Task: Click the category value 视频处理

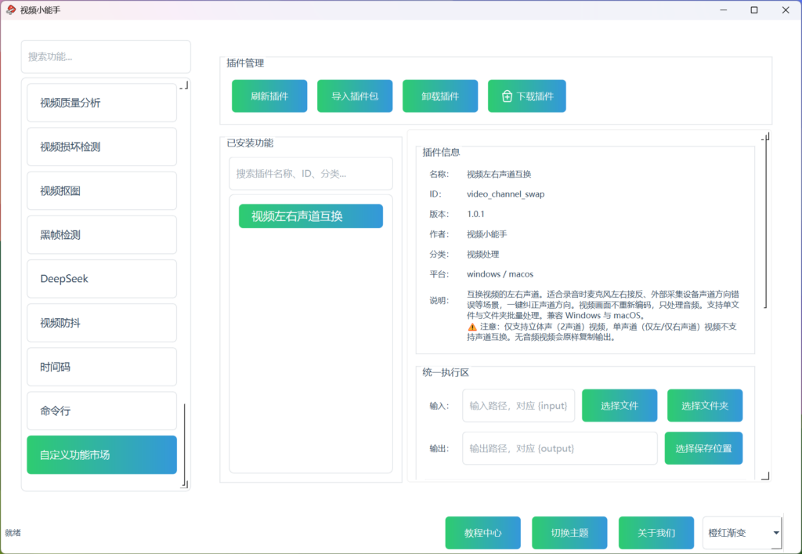Action: coord(482,254)
